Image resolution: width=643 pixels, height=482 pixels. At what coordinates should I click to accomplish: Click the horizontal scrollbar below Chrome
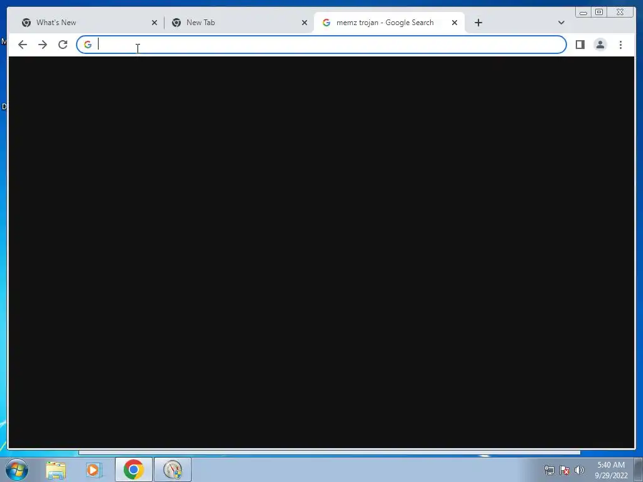pos(329,453)
